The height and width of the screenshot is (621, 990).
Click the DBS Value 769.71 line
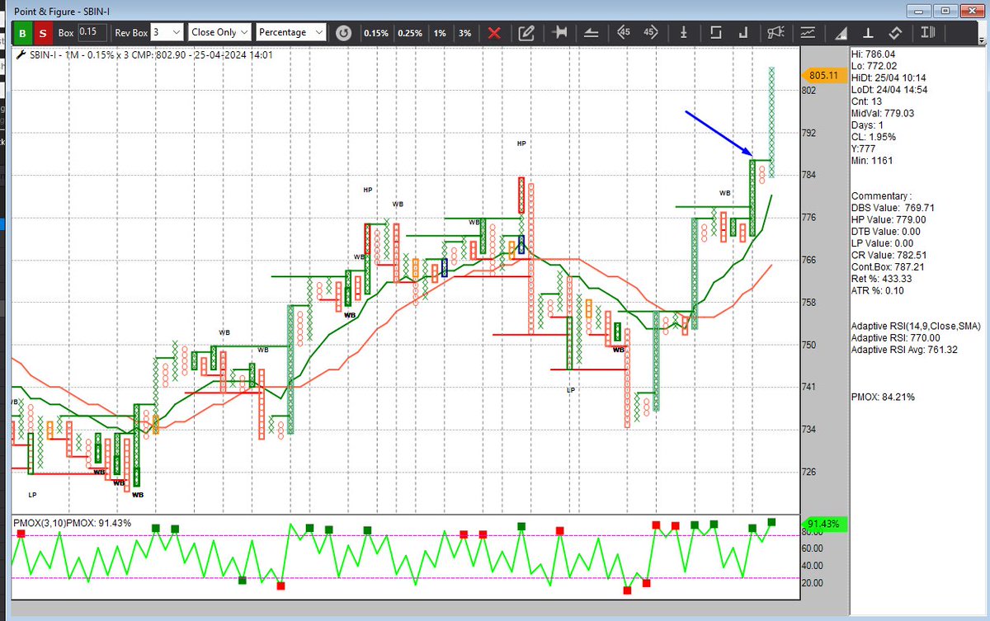893,208
